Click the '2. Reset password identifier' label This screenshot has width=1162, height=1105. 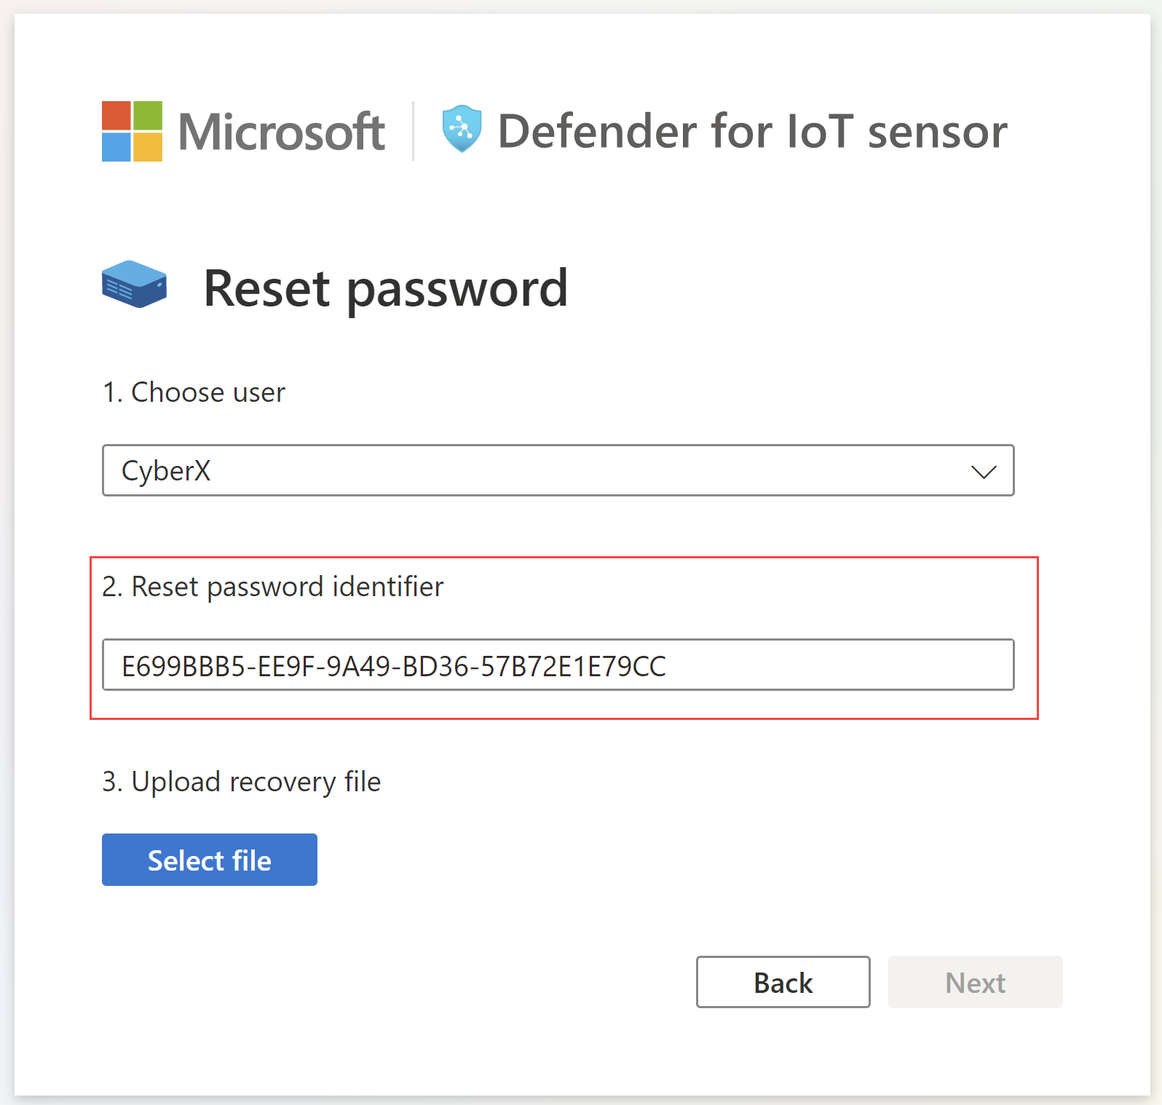(x=272, y=587)
